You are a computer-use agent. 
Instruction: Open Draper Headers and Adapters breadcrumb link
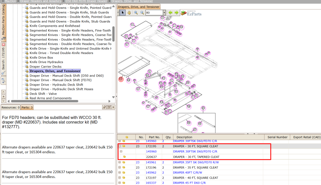click(x=41, y=1)
